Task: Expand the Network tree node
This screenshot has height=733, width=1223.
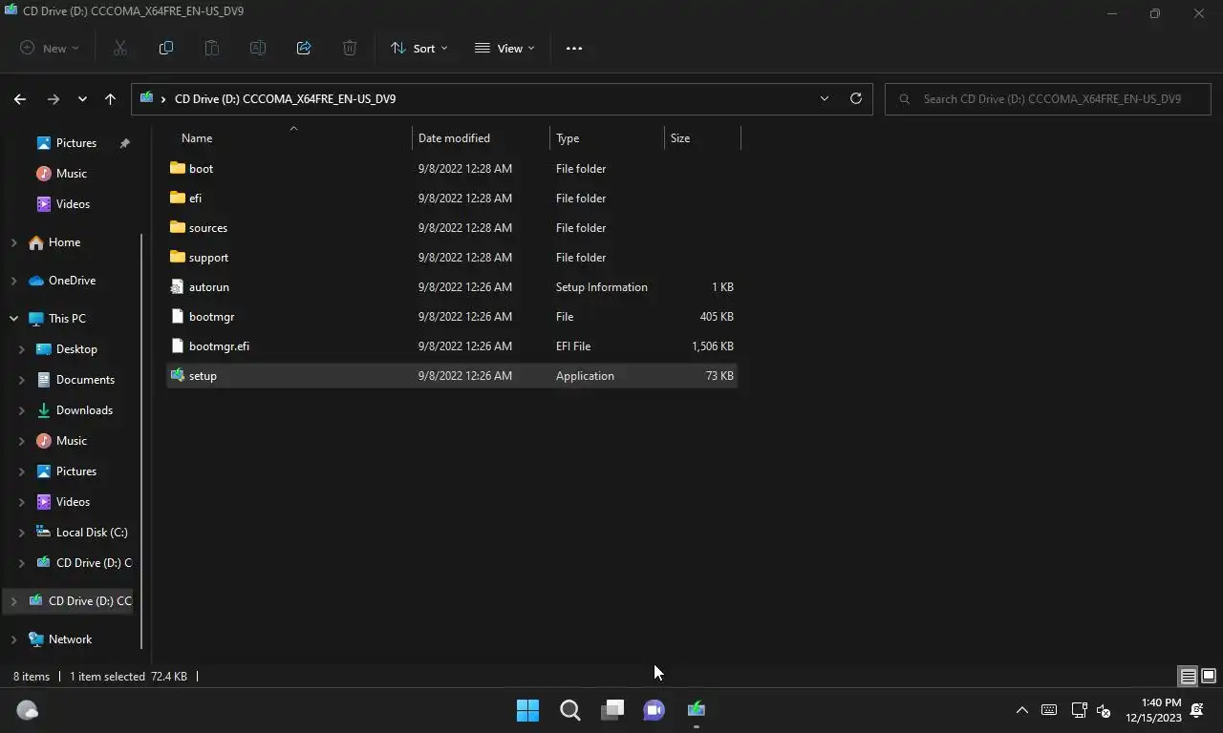Action: [13, 639]
